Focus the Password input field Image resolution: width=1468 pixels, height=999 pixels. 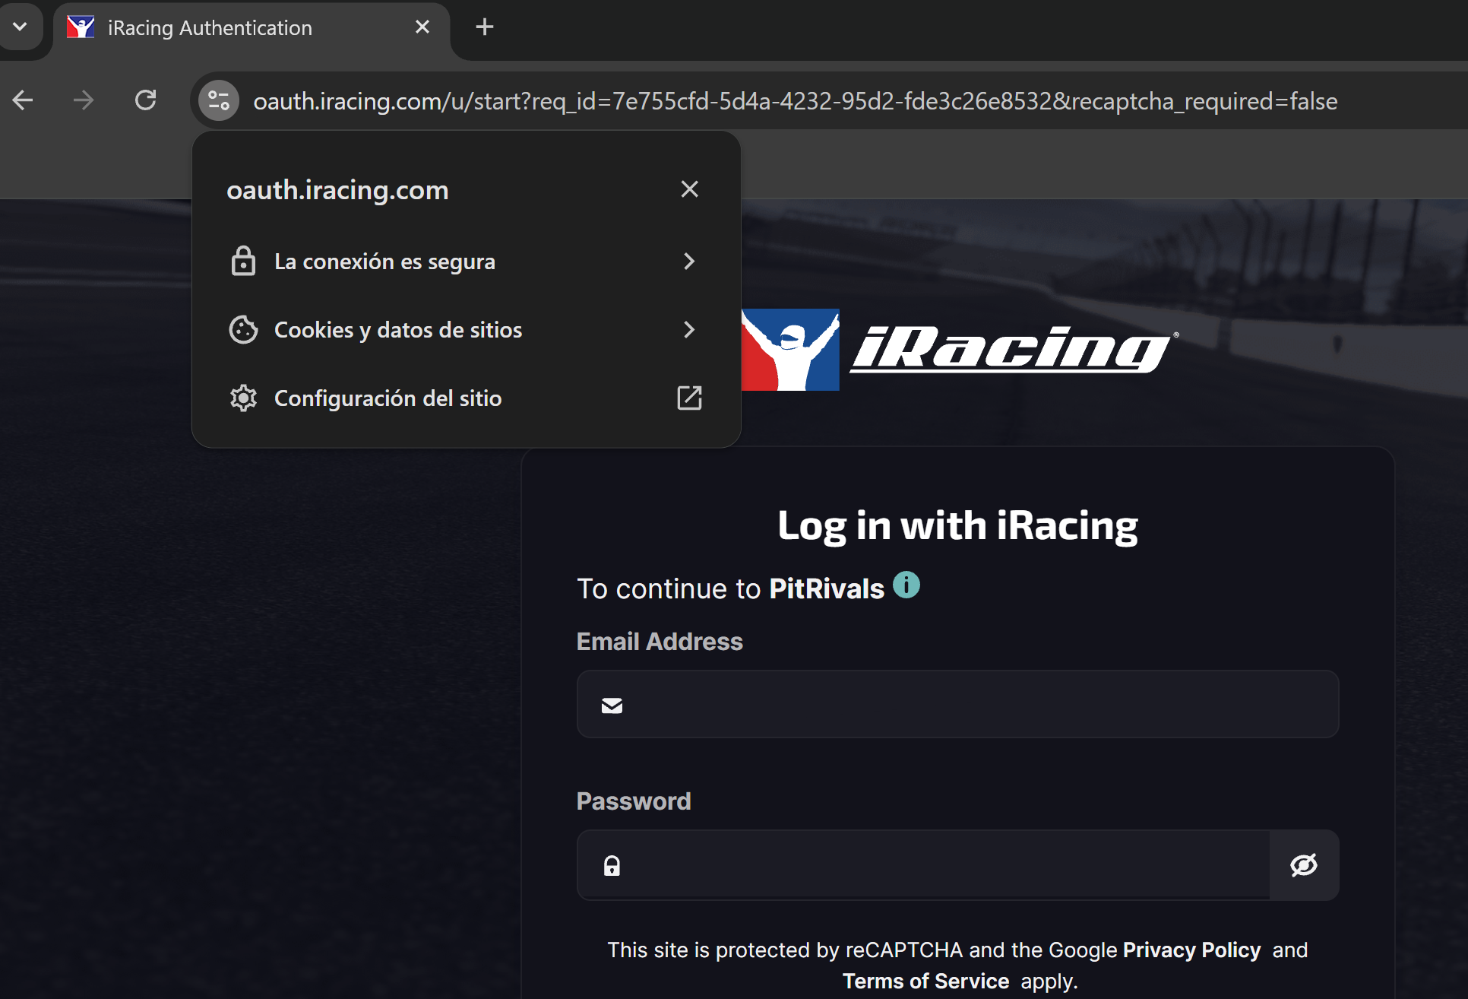(x=922, y=865)
